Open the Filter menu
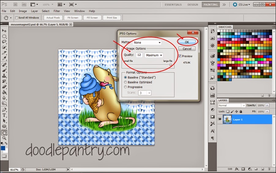 57,11
